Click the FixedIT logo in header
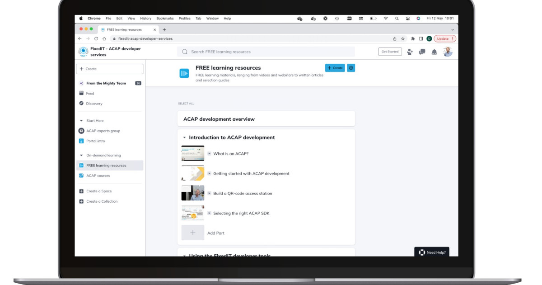The height and width of the screenshot is (285, 542). pyautogui.click(x=83, y=52)
